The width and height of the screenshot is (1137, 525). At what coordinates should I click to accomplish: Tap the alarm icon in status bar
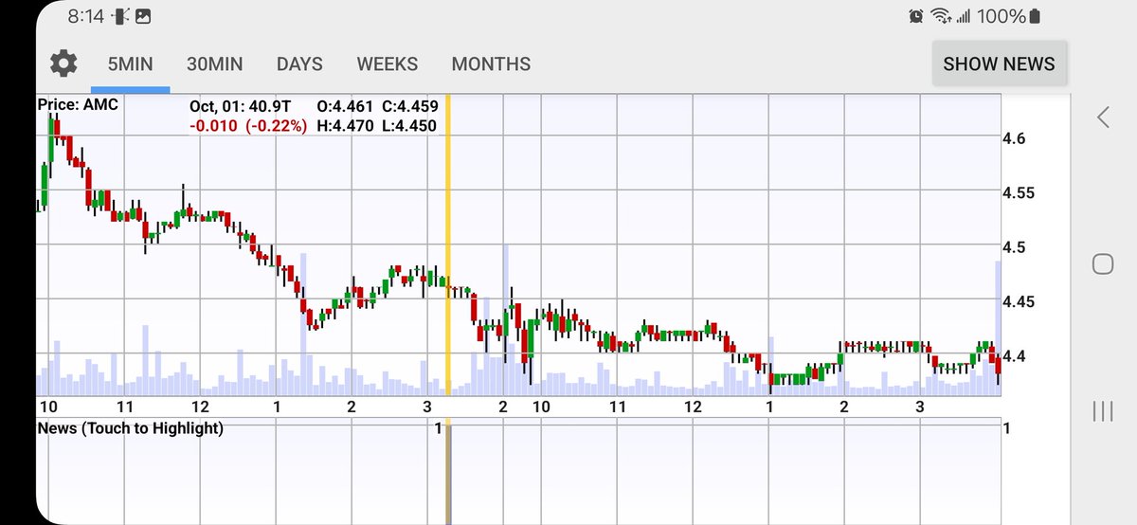[916, 16]
